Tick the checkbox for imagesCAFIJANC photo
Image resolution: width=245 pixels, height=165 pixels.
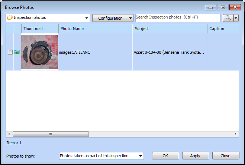point(10,52)
